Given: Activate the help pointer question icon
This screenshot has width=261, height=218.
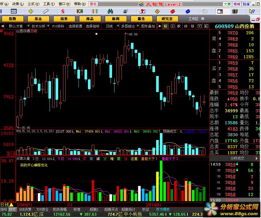Looking at the screenshot, I should click(x=252, y=11).
